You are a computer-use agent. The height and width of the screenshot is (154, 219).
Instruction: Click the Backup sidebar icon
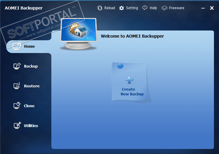tap(17, 66)
